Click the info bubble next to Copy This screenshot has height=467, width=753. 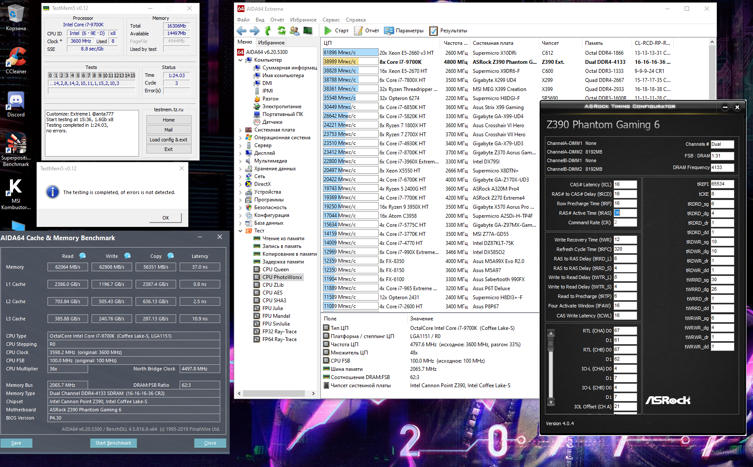(x=171, y=256)
